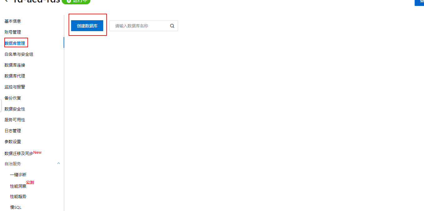Open 账号管理 in the sidebar
This screenshot has height=211, width=424.
(x=13, y=32)
